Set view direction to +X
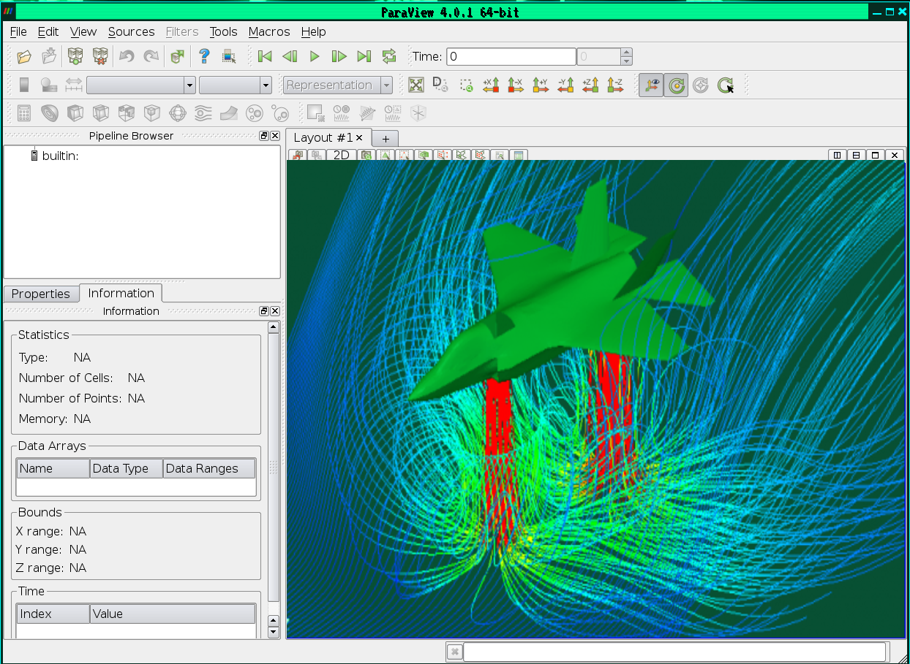910x664 pixels. pos(491,85)
